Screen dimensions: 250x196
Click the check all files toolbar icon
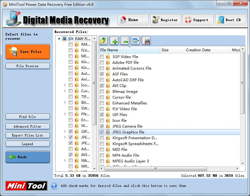point(114,41)
